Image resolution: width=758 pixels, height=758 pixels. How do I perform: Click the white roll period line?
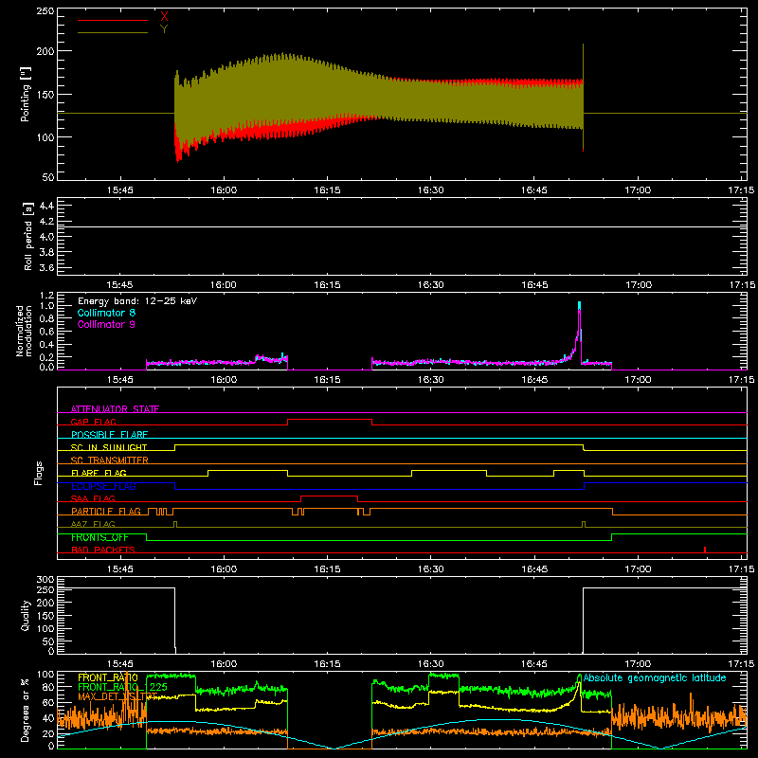point(402,226)
